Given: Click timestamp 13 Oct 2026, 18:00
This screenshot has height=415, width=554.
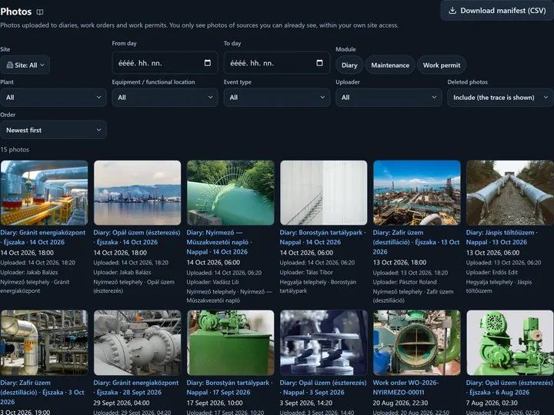Looking at the screenshot, I should click(x=399, y=262).
